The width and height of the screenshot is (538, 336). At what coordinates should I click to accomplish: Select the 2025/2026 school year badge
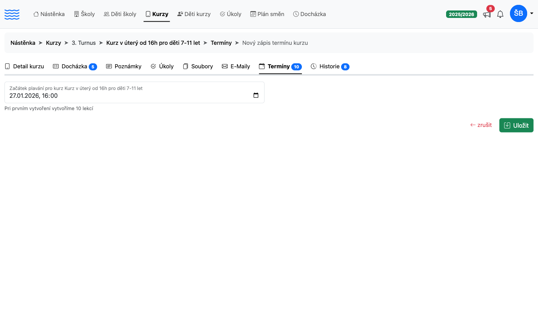[x=461, y=14]
